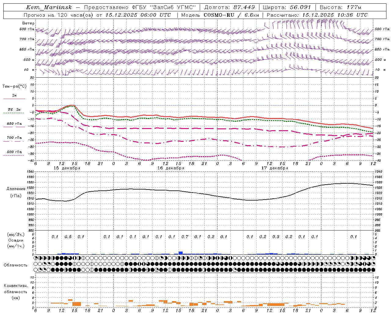Click the forecast start '15.12.2025 06:00 UTC'
Screen dimensions: 391x313
(x=138, y=15)
